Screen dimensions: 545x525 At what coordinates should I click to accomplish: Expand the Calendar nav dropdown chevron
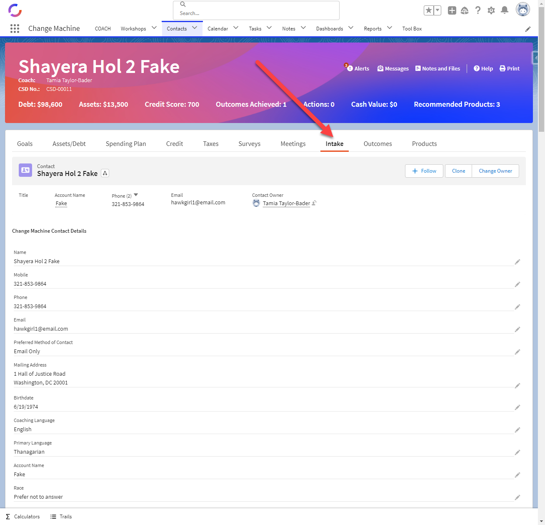point(236,28)
